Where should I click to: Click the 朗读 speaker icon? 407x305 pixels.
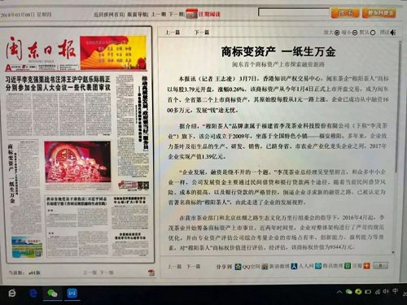coord(393,33)
